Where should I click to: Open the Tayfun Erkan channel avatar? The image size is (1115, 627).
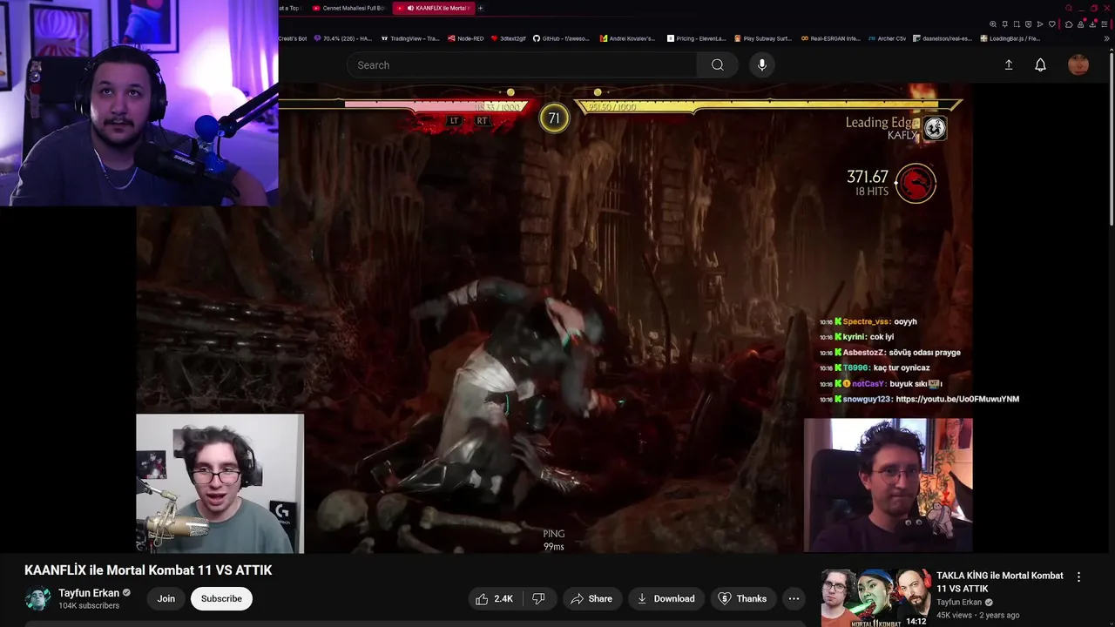(37, 598)
